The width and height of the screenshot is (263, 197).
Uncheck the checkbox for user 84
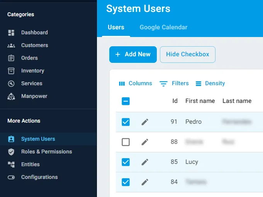pos(126,182)
